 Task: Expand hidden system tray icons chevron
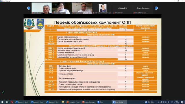(x=157, y=102)
